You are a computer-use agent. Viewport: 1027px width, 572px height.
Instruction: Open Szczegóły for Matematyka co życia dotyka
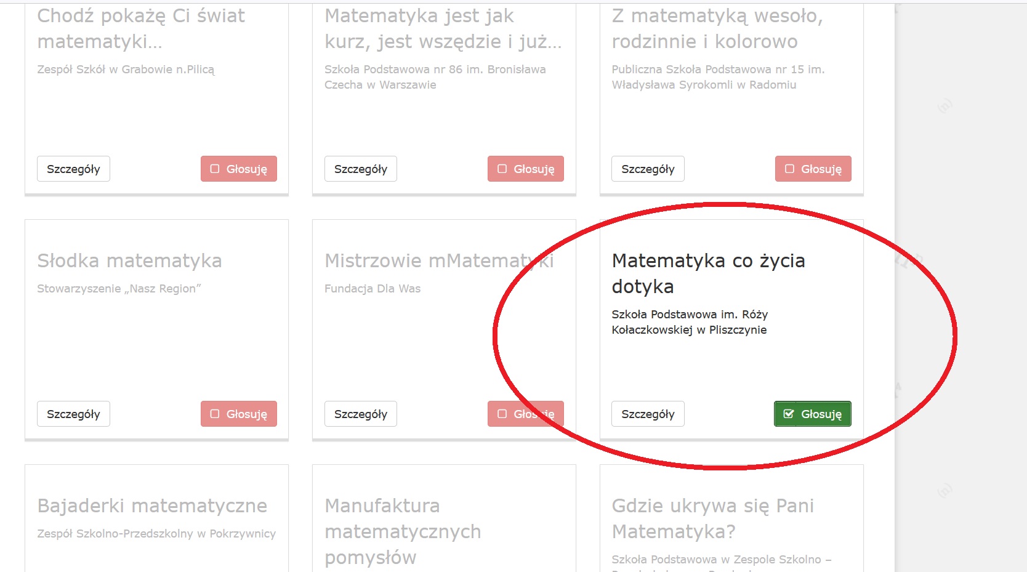(x=648, y=414)
